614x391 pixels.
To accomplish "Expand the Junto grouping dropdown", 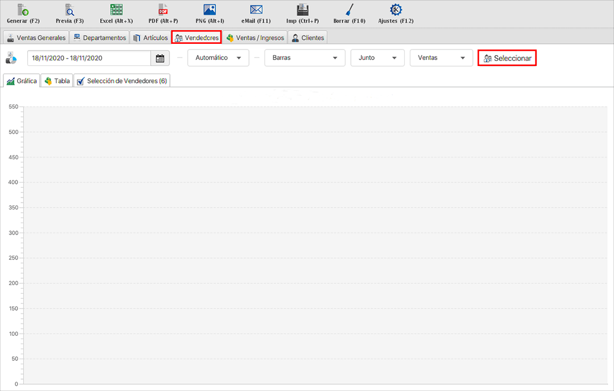I will 377,58.
